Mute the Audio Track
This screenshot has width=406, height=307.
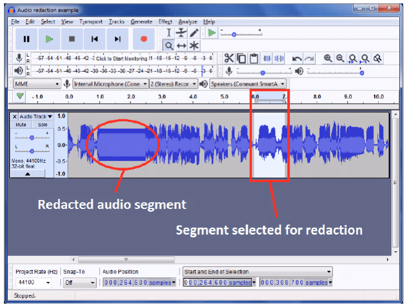[21, 125]
